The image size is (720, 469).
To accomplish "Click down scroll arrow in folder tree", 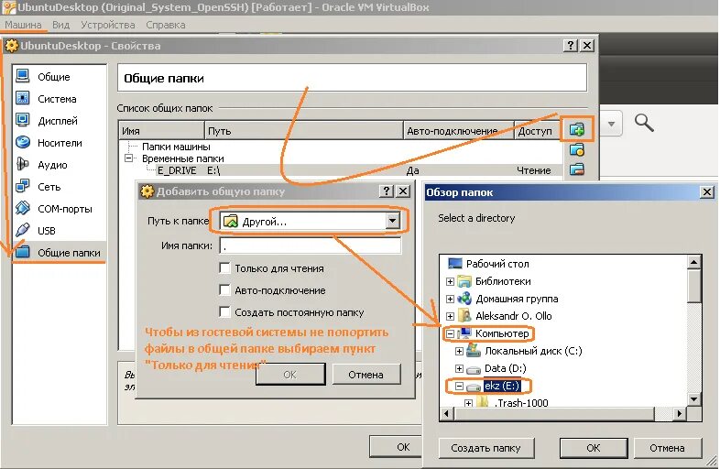I will point(693,399).
